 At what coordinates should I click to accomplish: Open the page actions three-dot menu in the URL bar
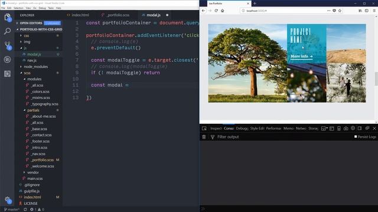coord(328,11)
